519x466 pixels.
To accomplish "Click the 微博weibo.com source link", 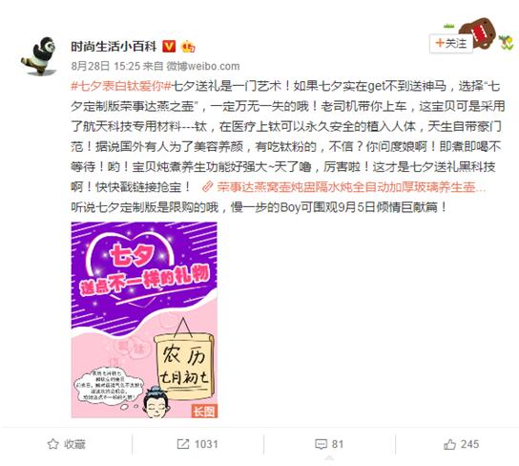I will point(203,66).
